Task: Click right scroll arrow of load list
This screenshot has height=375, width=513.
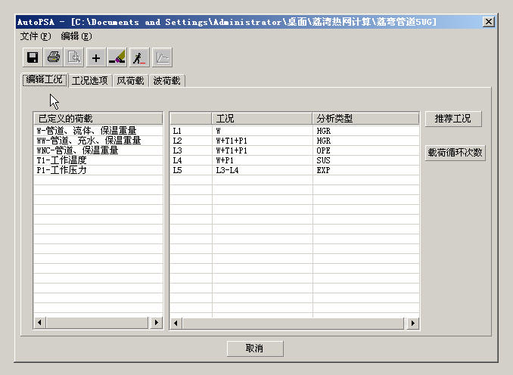Action: pyautogui.click(x=157, y=323)
